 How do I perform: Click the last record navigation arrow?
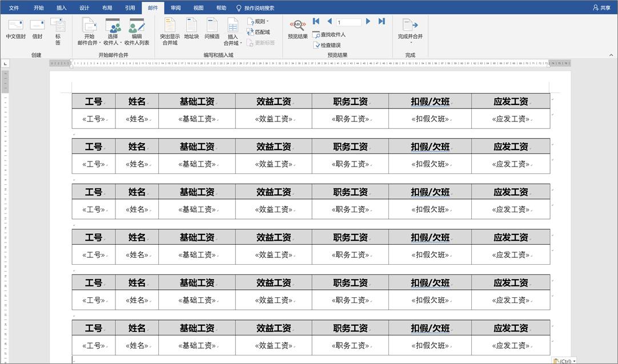pyautogui.click(x=381, y=21)
